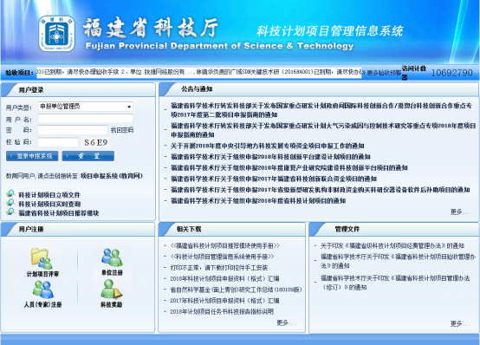
Task: Open the 打印不正常 print control download link
Action: click(x=219, y=268)
